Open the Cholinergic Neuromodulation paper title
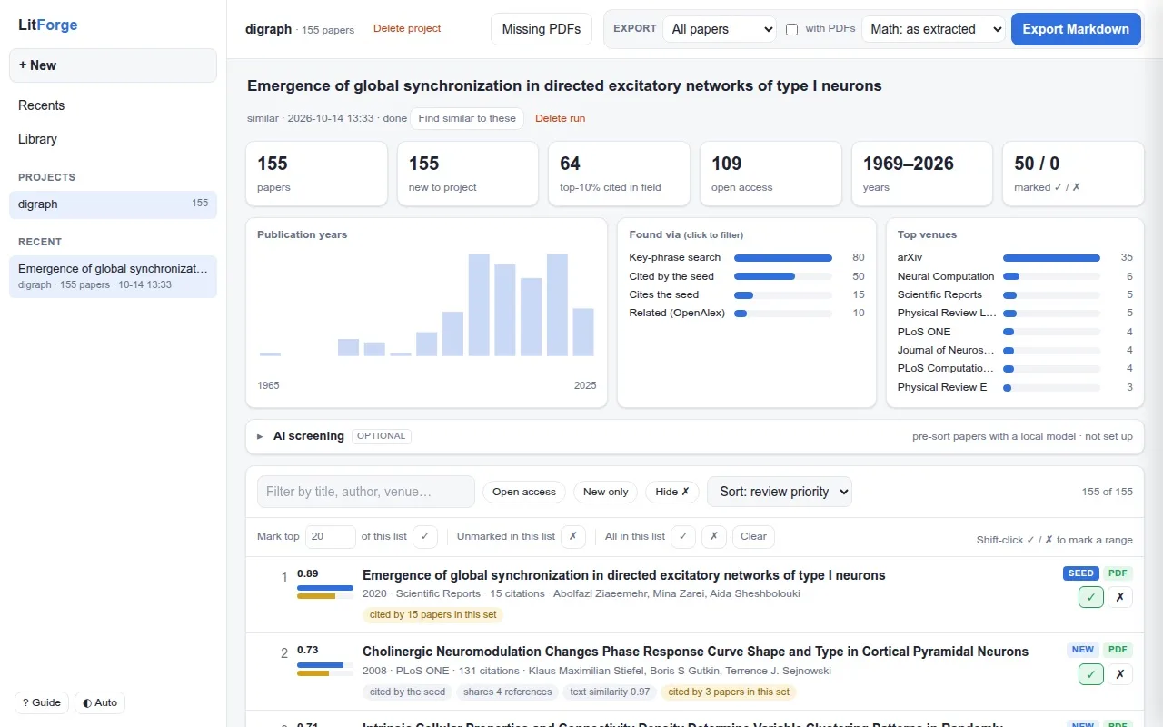 [695, 652]
